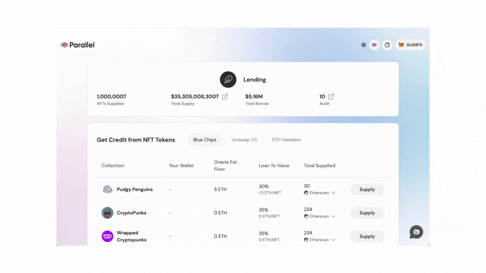Open the chat support bubble
This screenshot has width=486, height=273.
416,232
